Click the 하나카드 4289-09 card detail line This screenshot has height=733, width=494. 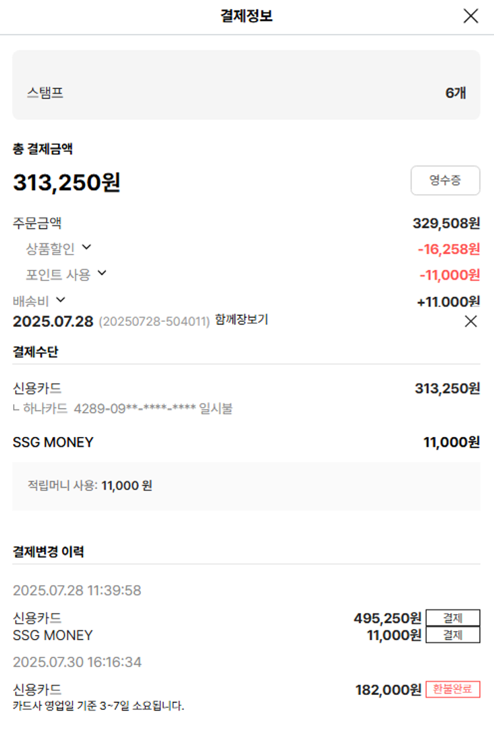click(x=123, y=409)
